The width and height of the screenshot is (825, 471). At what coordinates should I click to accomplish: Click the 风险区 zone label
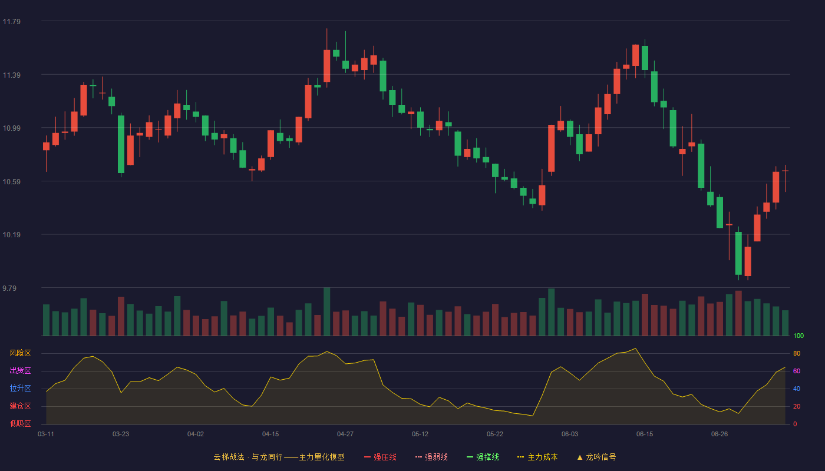(x=20, y=353)
